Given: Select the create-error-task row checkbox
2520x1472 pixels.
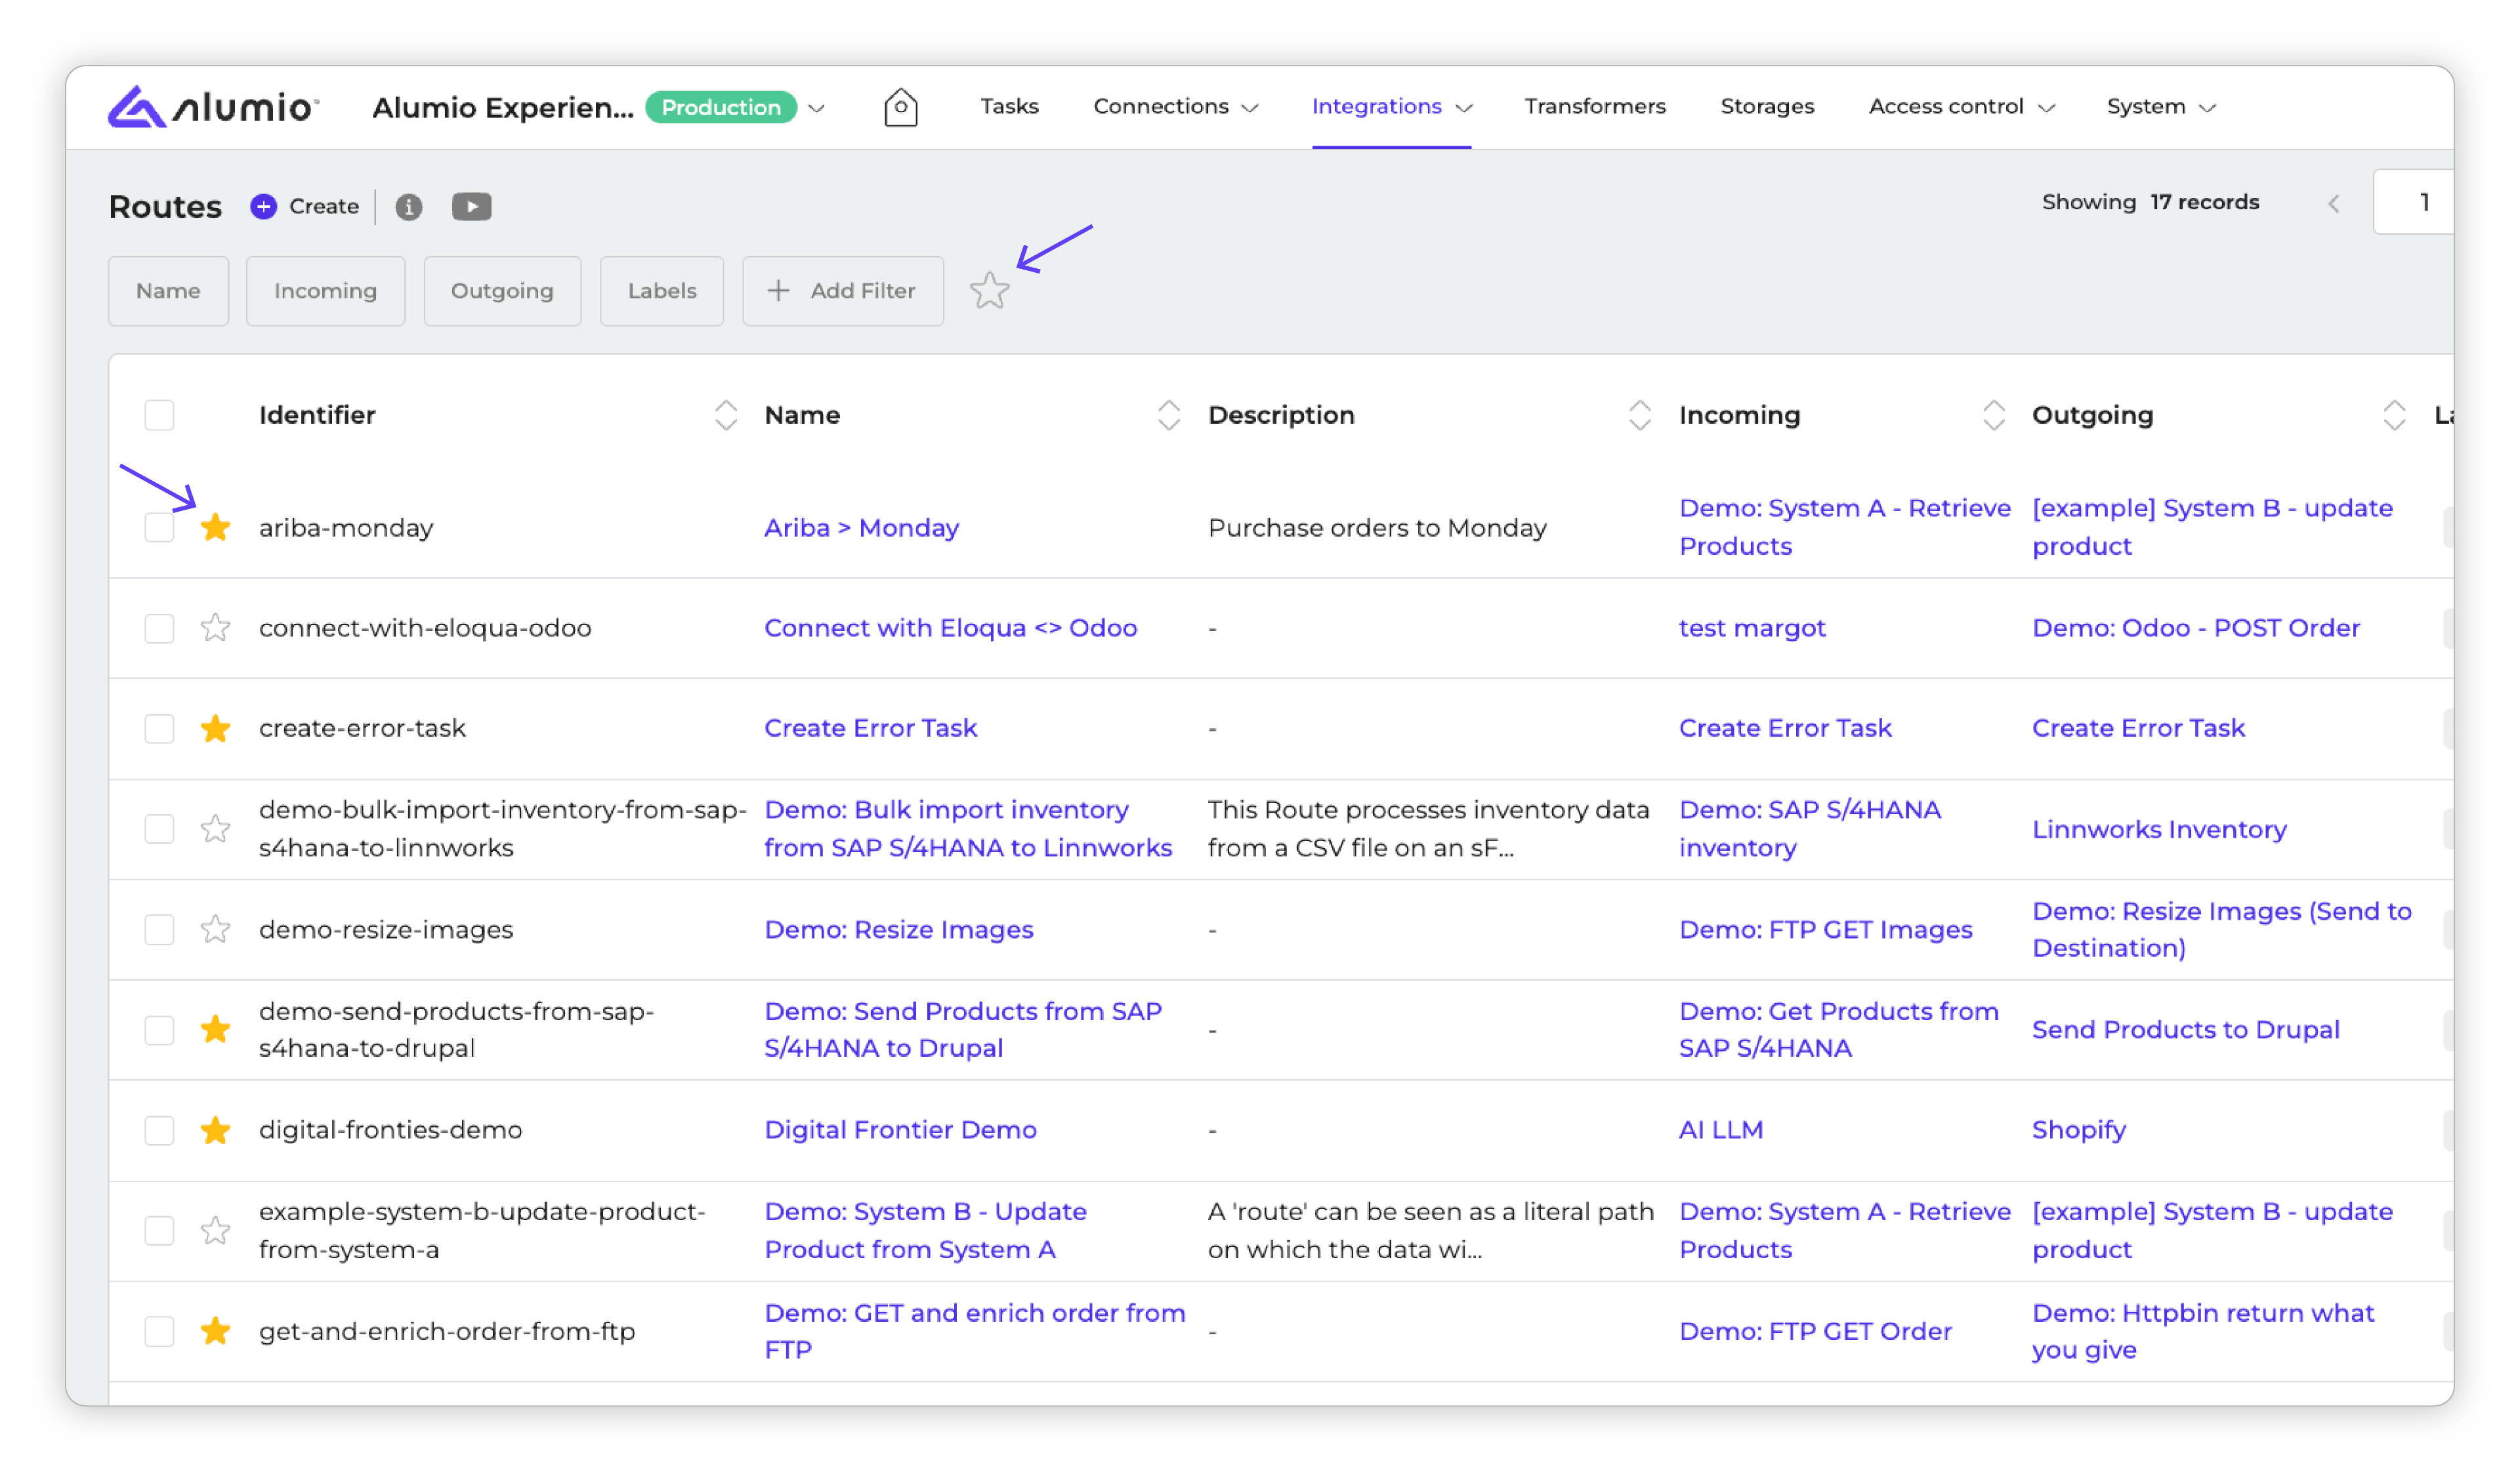Looking at the screenshot, I should (x=159, y=729).
